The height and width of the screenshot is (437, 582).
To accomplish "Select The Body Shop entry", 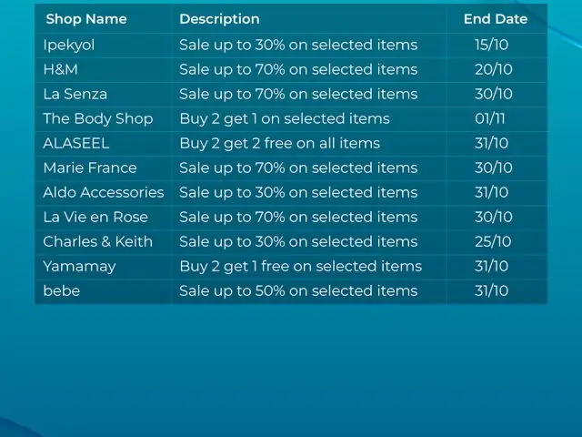I will (98, 119).
